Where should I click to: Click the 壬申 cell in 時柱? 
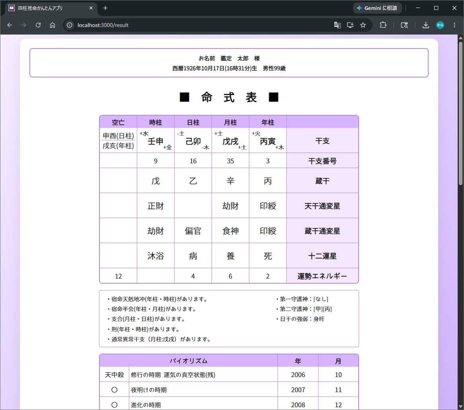pyautogui.click(x=155, y=141)
